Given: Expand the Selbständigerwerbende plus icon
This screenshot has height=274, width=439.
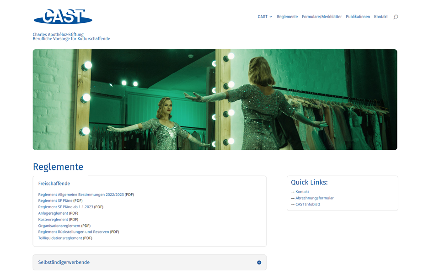Looking at the screenshot, I should click(x=259, y=262).
